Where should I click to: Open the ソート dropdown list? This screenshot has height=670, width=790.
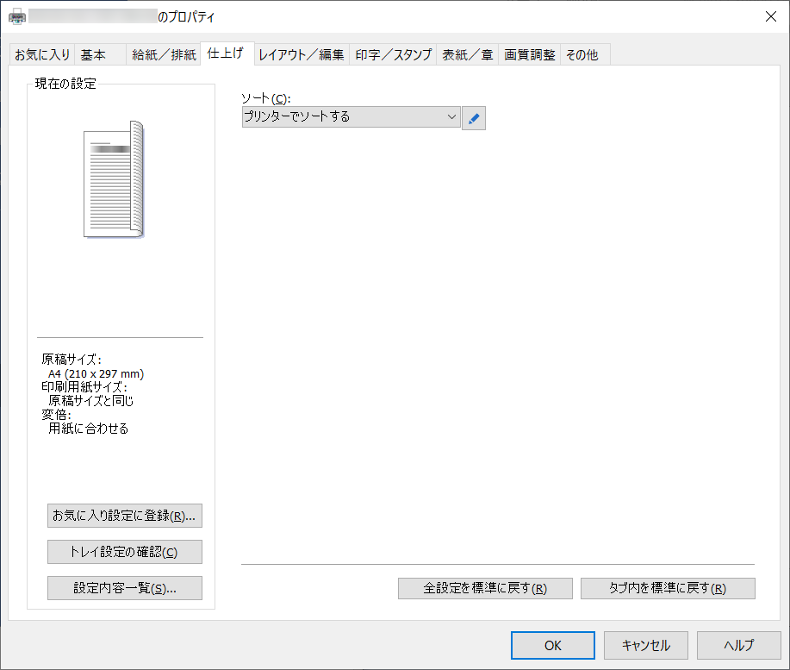tap(351, 117)
